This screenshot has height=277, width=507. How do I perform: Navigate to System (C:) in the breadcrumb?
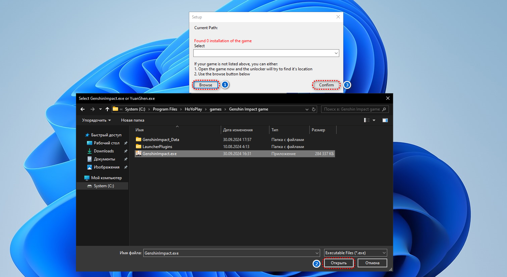[x=135, y=109]
